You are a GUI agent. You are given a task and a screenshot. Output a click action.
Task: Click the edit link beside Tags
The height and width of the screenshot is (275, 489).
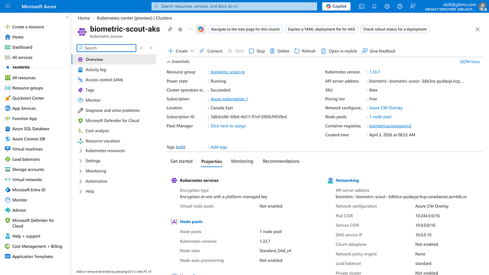click(181, 147)
